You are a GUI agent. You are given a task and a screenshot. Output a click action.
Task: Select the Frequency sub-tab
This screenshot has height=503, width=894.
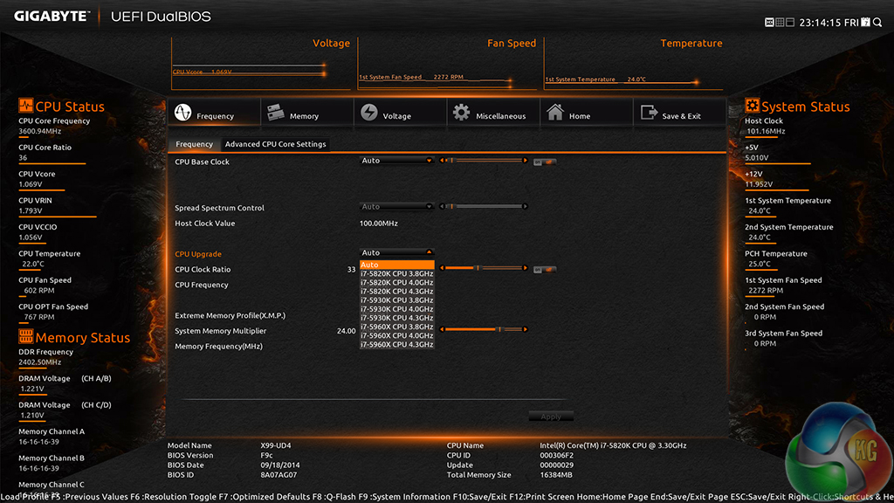[x=194, y=144]
